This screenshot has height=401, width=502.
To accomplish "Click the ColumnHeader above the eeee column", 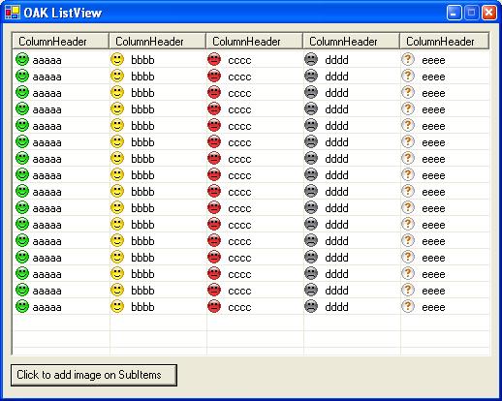I will (x=445, y=41).
